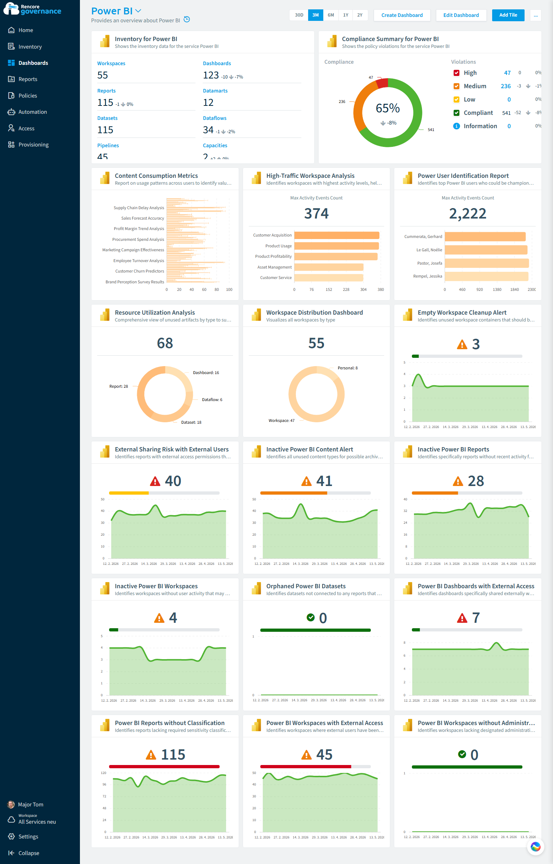Open the Access sidebar icon
Viewport: 553px width, 864px height.
(11, 128)
